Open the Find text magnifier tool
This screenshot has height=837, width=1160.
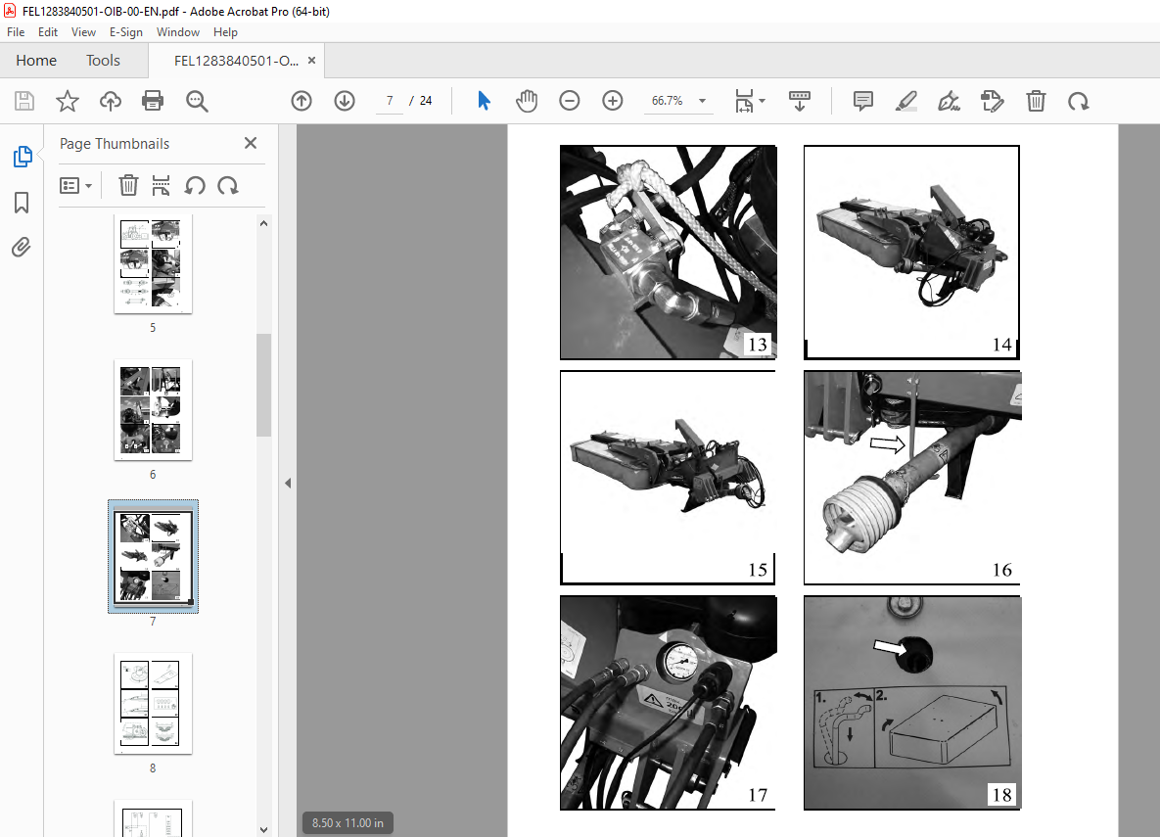[197, 101]
